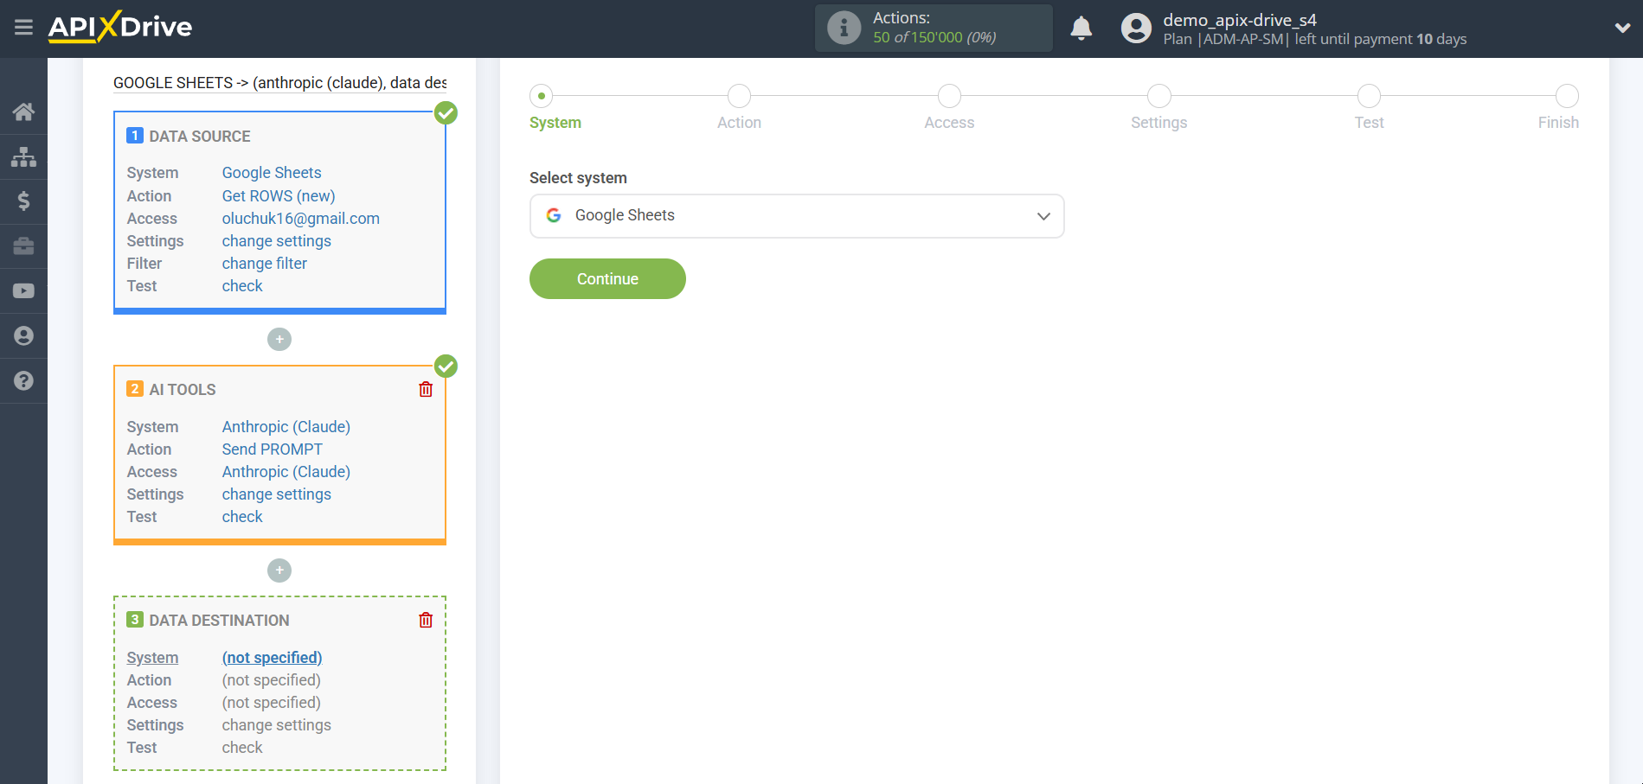Image resolution: width=1643 pixels, height=784 pixels.
Task: Add step after Data Source block
Action: (x=279, y=340)
